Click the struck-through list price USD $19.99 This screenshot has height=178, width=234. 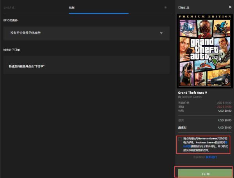pos(224,103)
